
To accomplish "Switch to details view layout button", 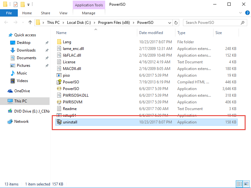I will point(240,184).
